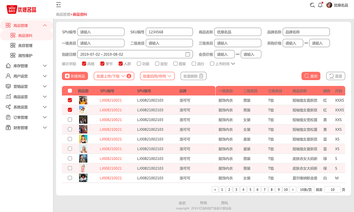354x212 pixels.
Task: Open the 帮助 footer link
Action: point(204,203)
